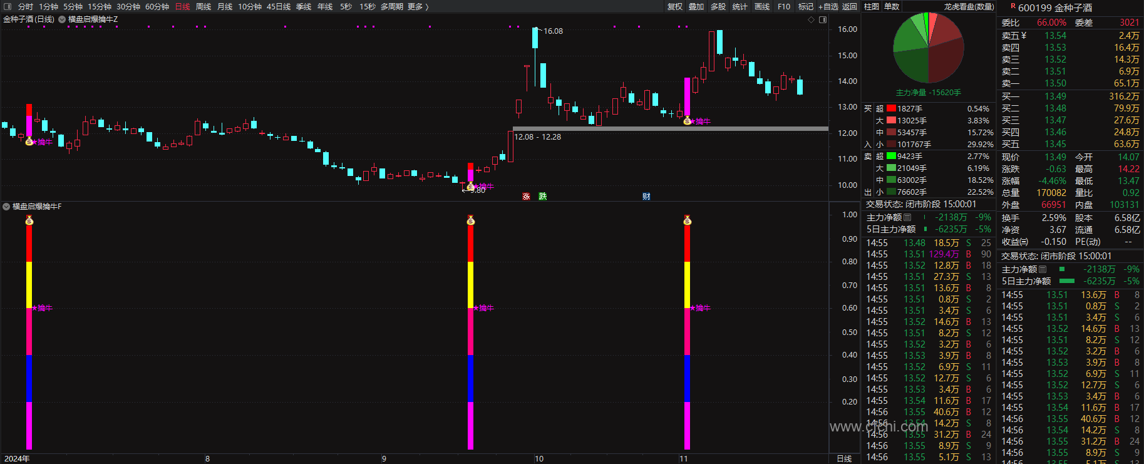This screenshot has height=464, width=1144.
Task: Add stock via +自选 button
Action: 828,6
